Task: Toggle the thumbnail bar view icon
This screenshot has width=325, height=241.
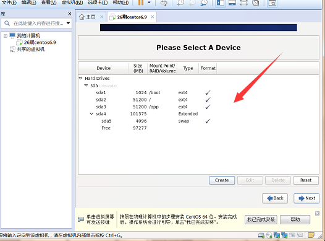Action: (232, 2)
